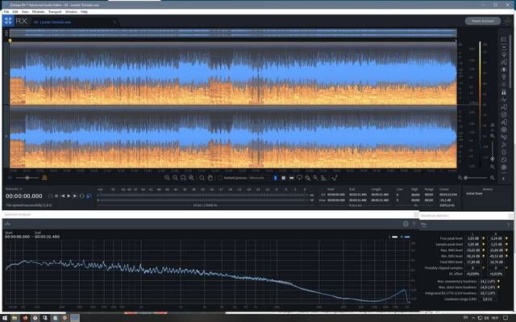Open Spectrum Analyzer settings gear
Viewport: 516px width, 322px height.
tap(406, 224)
